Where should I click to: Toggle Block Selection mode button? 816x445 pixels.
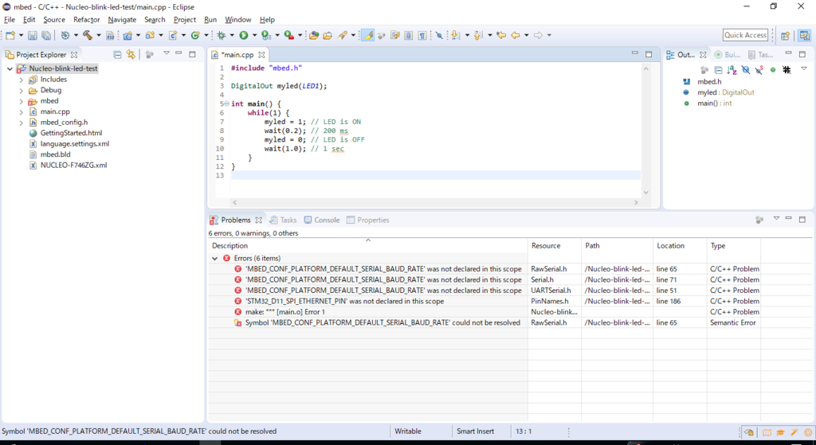[x=409, y=35]
